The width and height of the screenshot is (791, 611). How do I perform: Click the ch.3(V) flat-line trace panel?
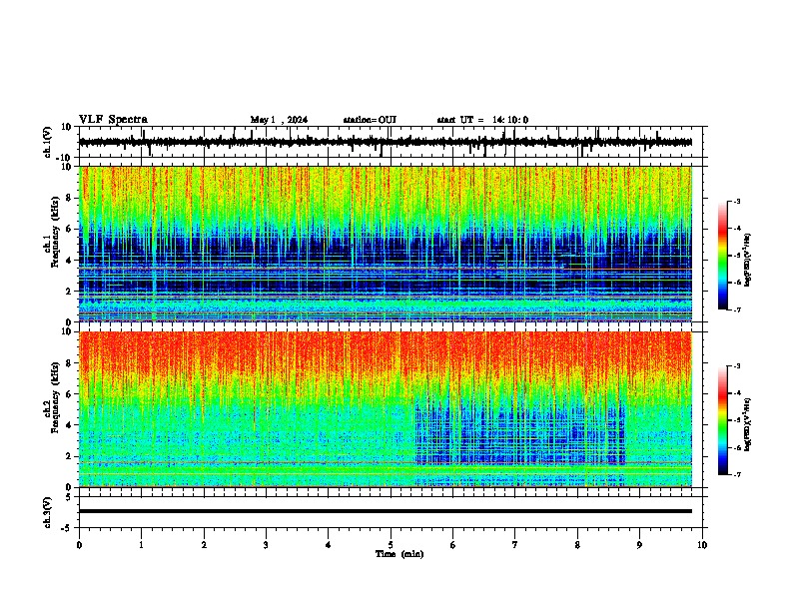pyautogui.click(x=391, y=512)
